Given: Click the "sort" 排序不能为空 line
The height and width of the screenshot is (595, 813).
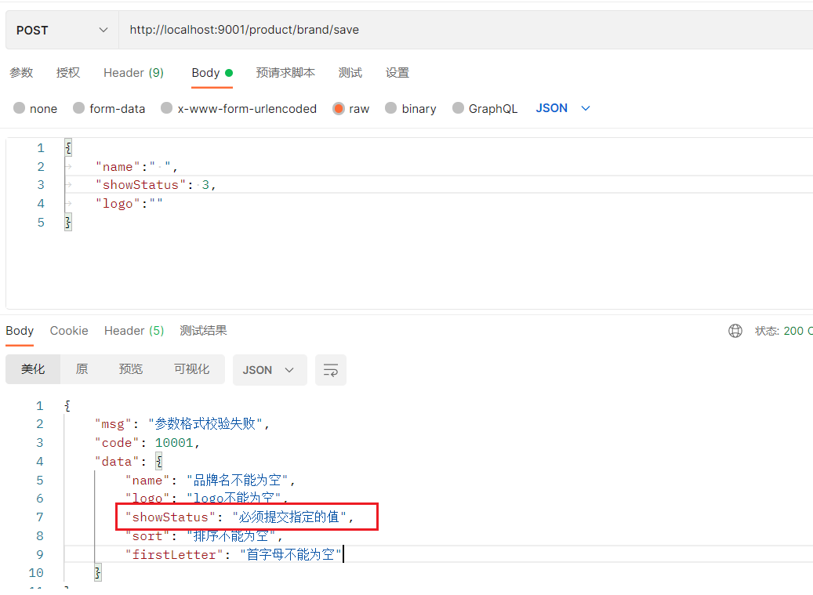Looking at the screenshot, I should coord(204,536).
